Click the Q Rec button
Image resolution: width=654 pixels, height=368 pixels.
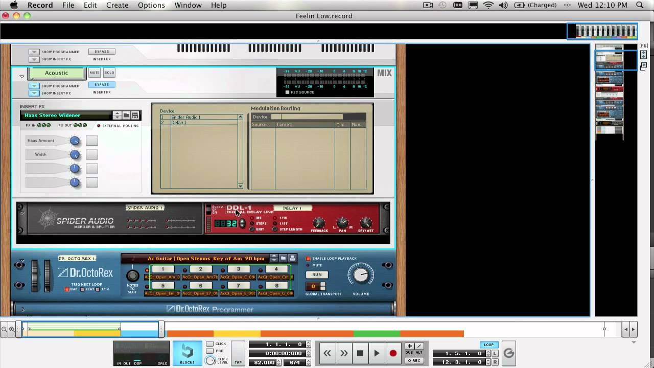pos(414,360)
